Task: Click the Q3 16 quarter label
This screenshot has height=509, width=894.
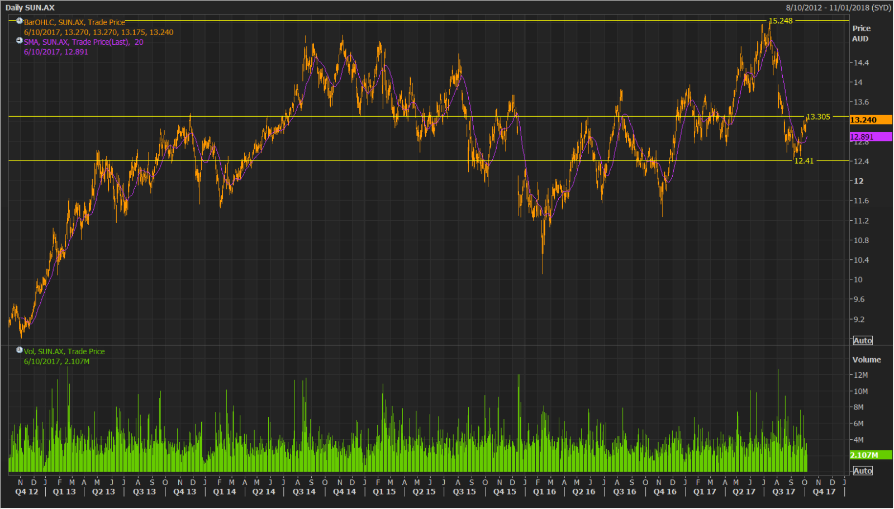Action: tap(625, 492)
